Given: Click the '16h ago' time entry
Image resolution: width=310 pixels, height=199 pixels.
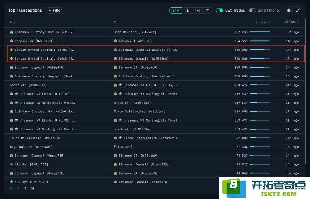Looking at the screenshot, I should pyautogui.click(x=292, y=147).
